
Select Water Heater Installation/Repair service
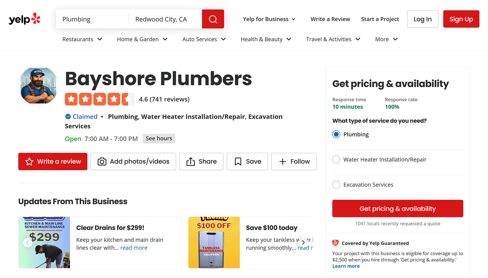click(336, 159)
